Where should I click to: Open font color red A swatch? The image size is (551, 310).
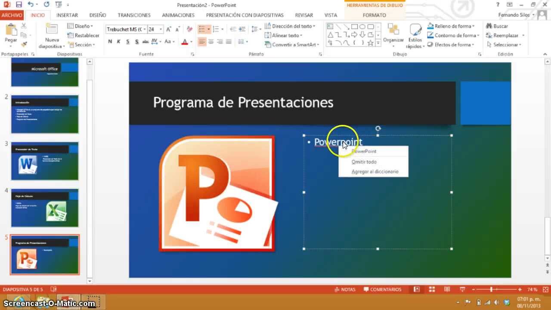[x=185, y=42]
